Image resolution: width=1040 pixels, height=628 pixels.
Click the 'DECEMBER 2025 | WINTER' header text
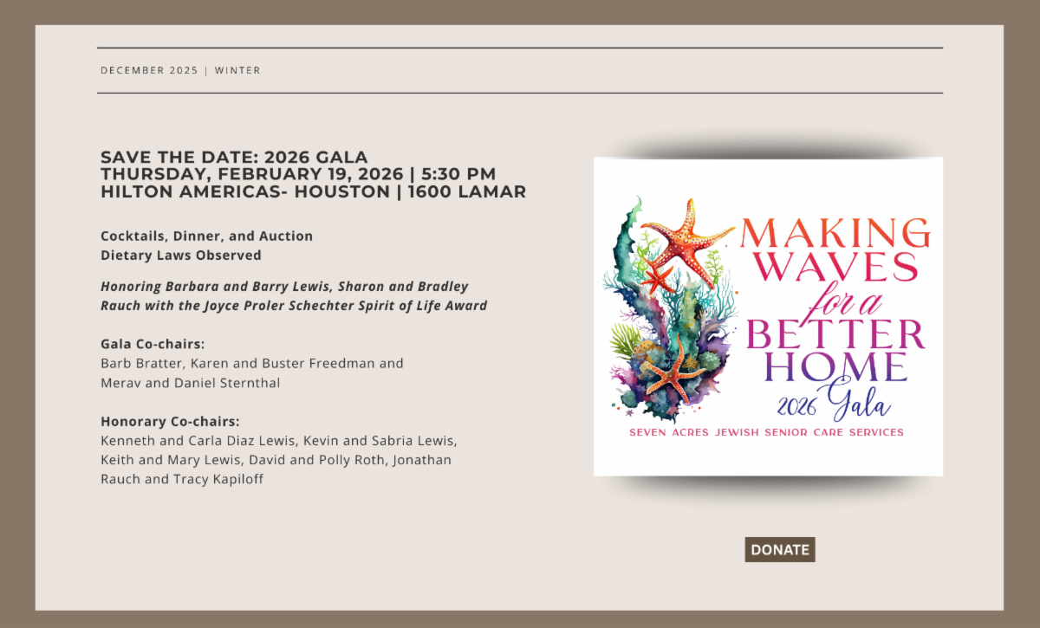coord(180,70)
